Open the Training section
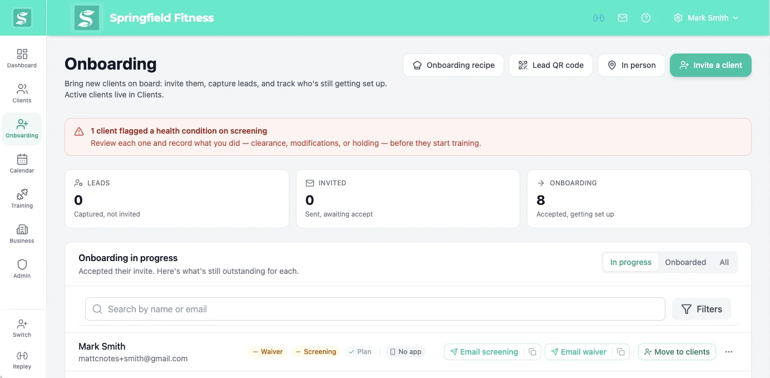Image resolution: width=770 pixels, height=378 pixels. click(22, 199)
